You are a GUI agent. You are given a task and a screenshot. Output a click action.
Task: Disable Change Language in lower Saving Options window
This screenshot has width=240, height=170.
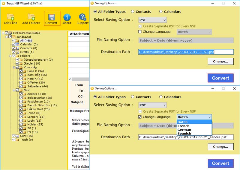coord(140,117)
